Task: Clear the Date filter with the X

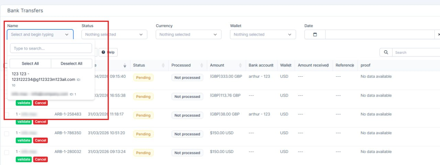Action: point(439,35)
